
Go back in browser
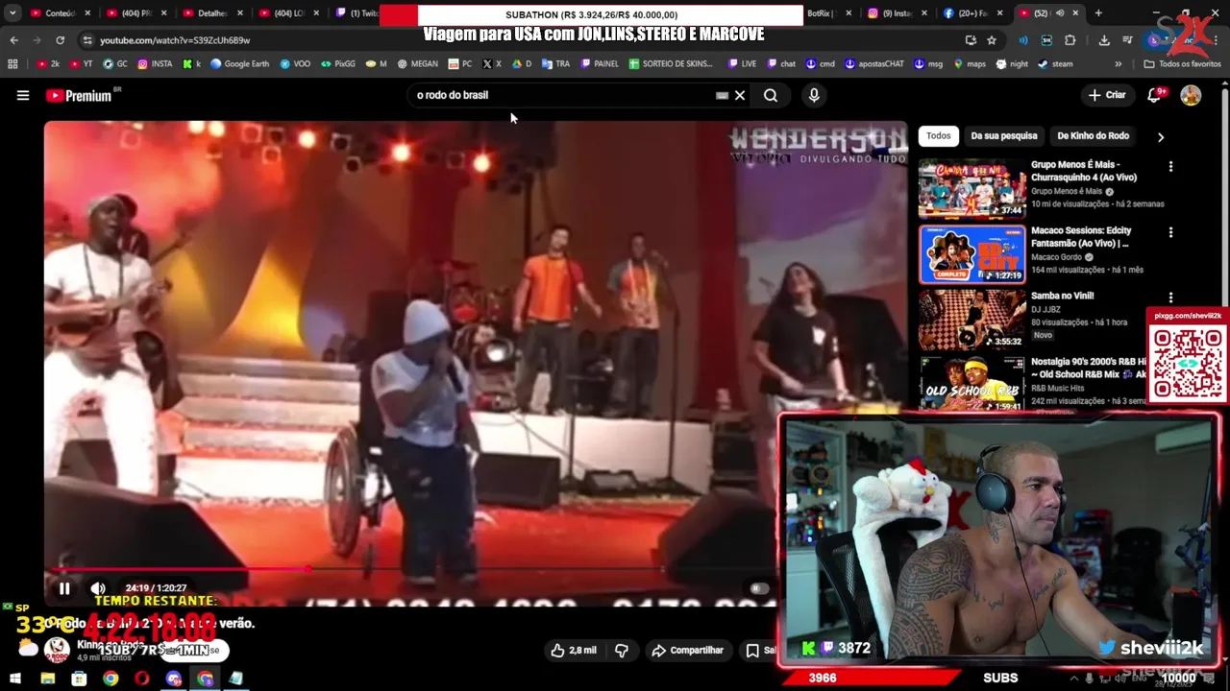click(13, 40)
